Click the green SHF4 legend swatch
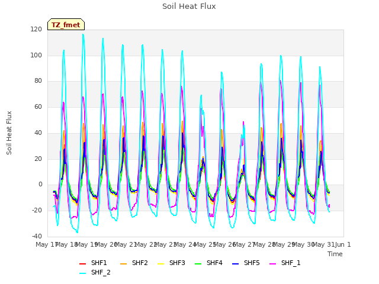 [x=198, y=264]
